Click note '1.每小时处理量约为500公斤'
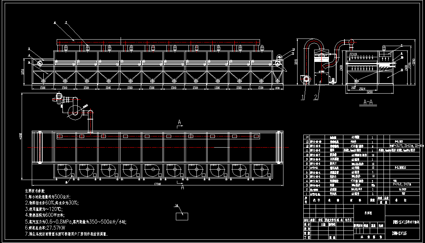 (x=48, y=197)
